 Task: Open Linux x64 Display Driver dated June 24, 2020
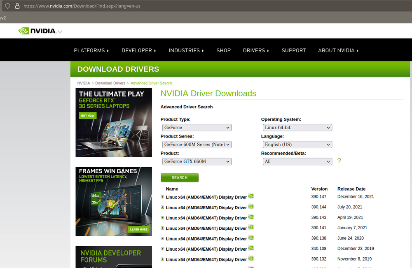tap(206, 239)
